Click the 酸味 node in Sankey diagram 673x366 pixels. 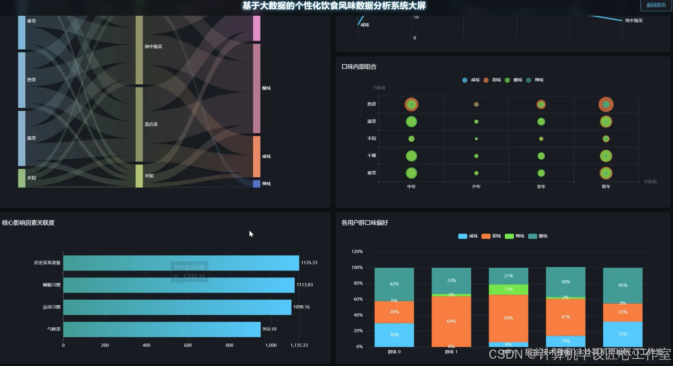[x=256, y=88]
